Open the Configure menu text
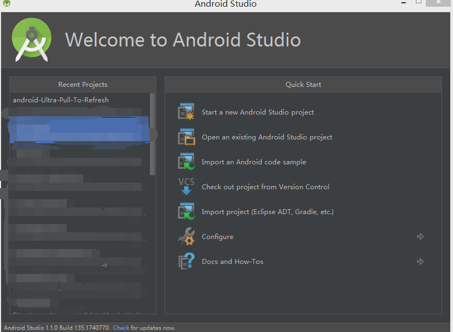 pyautogui.click(x=217, y=237)
